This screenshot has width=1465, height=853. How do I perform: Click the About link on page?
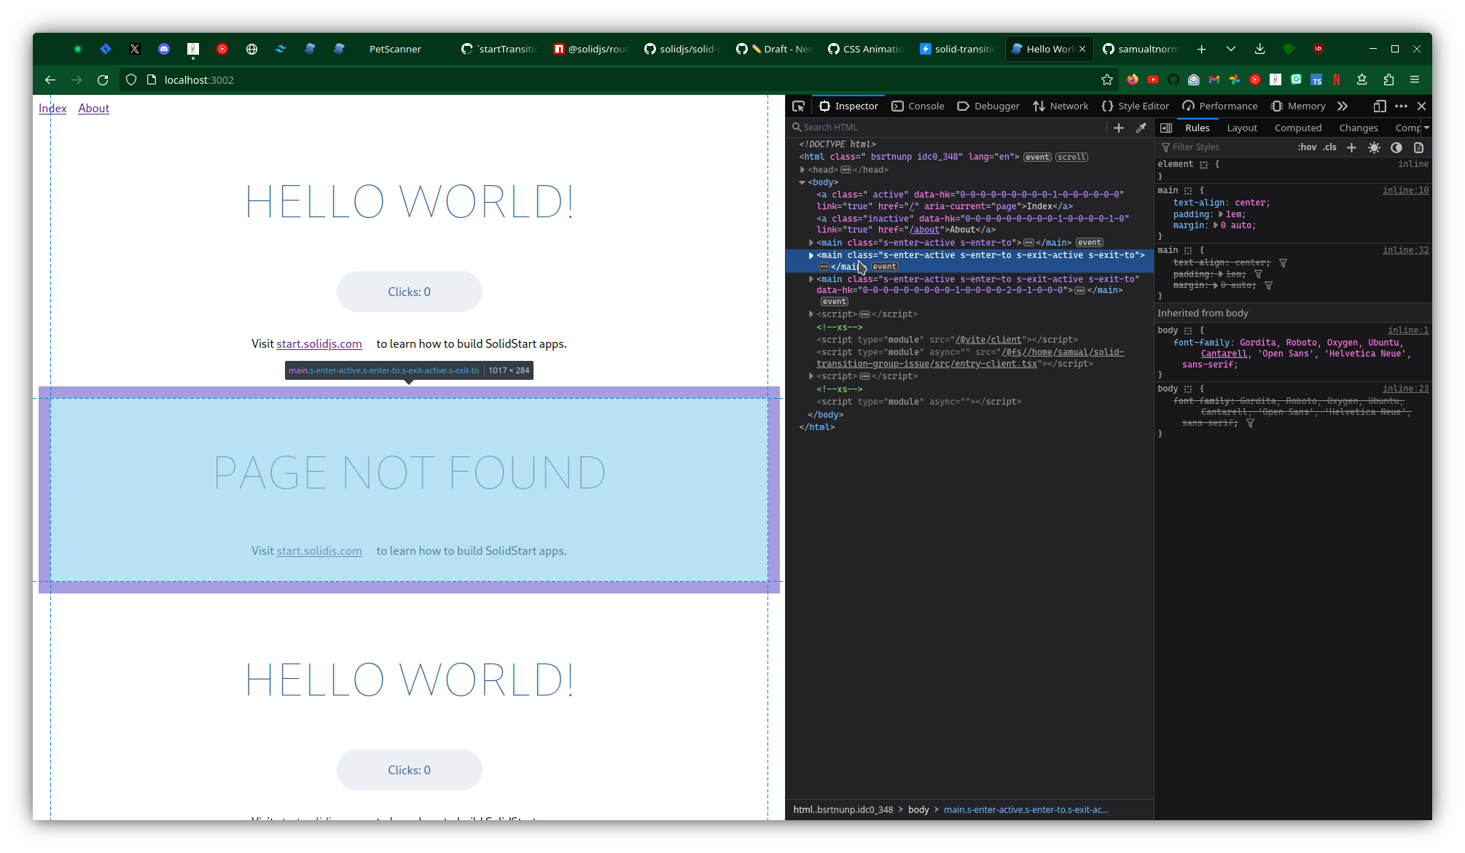(x=93, y=108)
